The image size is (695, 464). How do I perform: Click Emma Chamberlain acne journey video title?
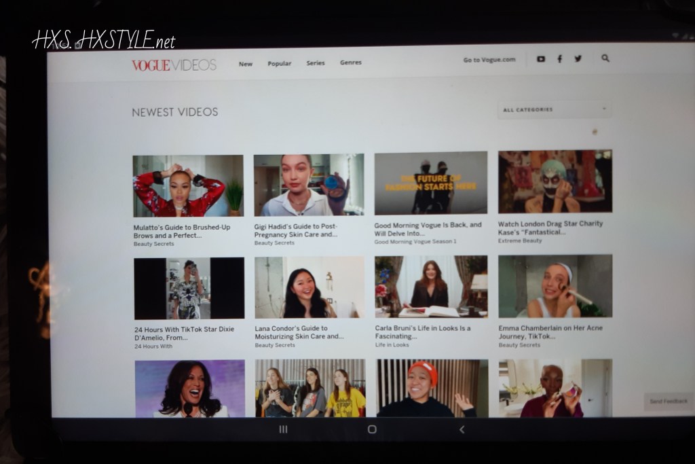(550, 332)
